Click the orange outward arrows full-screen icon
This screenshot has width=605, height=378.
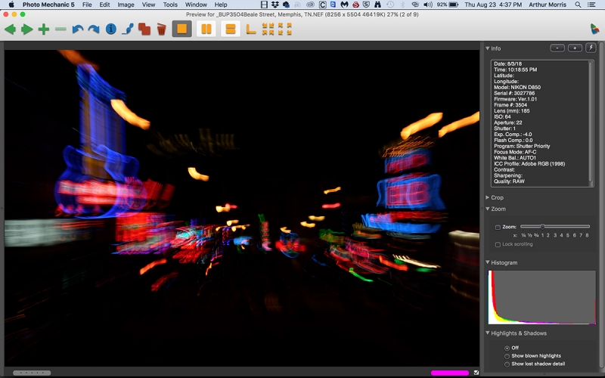[285, 29]
